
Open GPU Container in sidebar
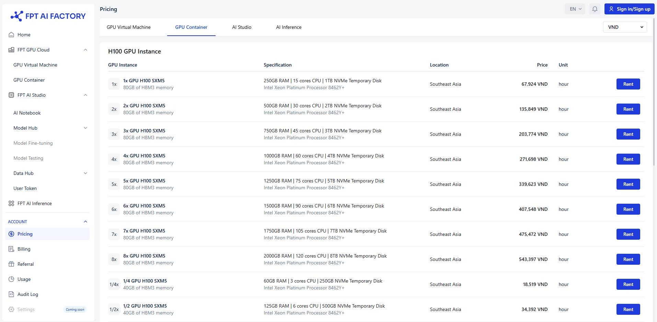[29, 80]
